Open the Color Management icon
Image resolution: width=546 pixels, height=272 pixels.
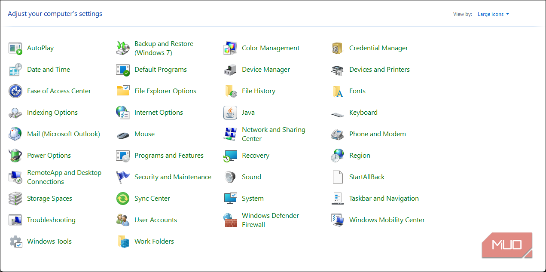230,48
